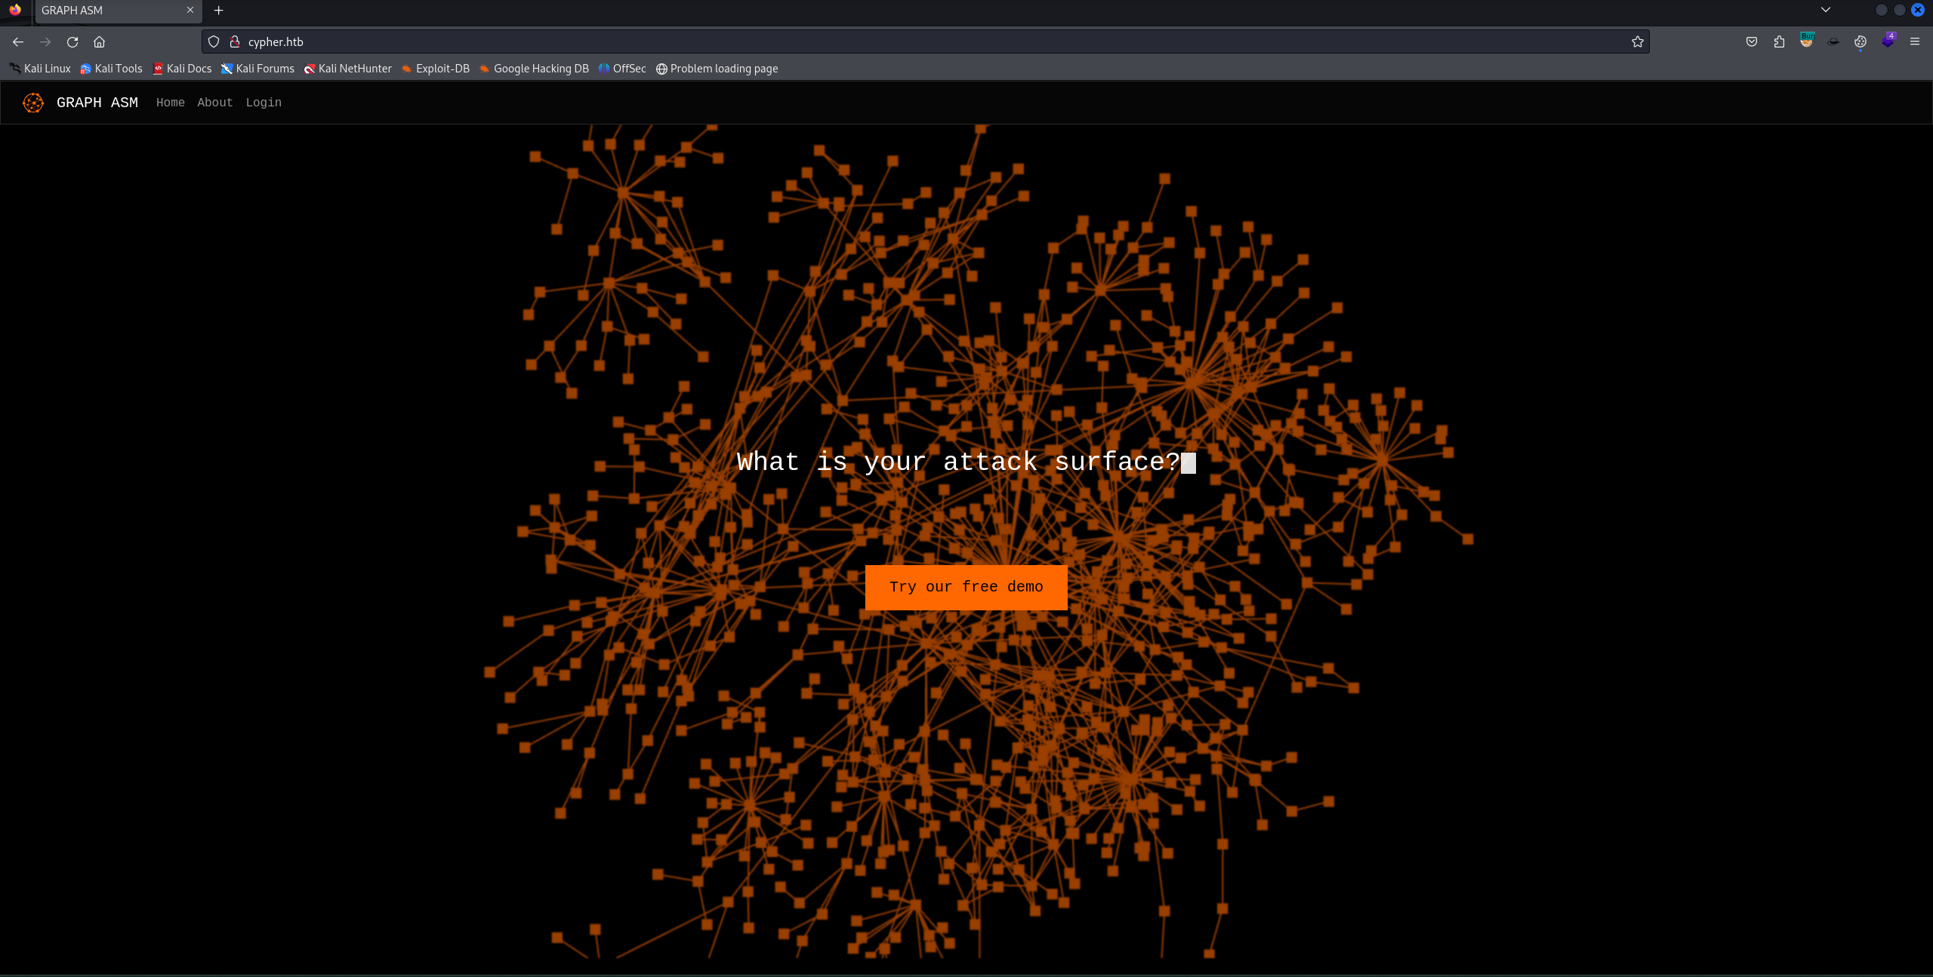The image size is (1933, 977).
Task: Click the FoxyProxy Burp extension icon
Action: (1806, 41)
